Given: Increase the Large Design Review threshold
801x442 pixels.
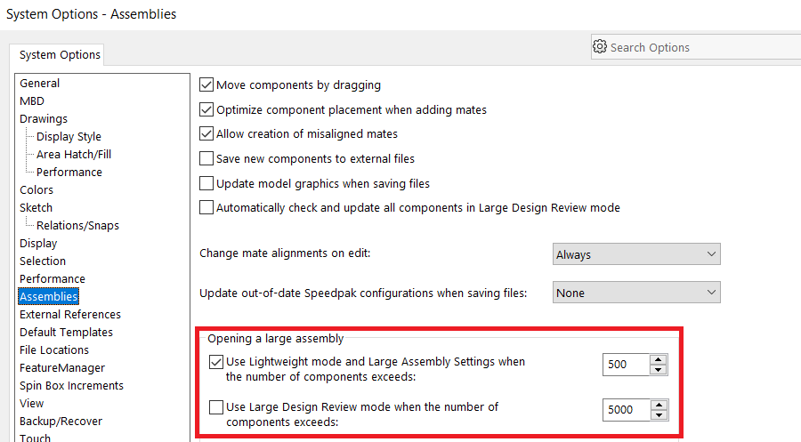Looking at the screenshot, I should tap(659, 406).
